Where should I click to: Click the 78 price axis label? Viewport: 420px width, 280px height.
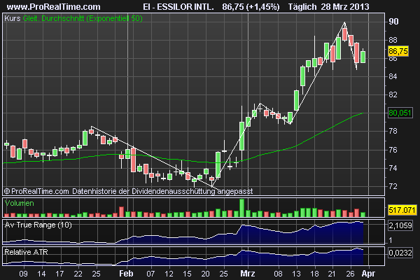[393, 131]
